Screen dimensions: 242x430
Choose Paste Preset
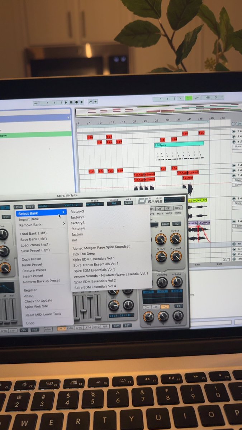point(32,265)
